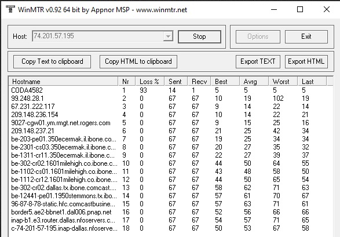Viewport: 340px width, 237px height.
Task: Click the Nr column header
Action: (x=127, y=82)
